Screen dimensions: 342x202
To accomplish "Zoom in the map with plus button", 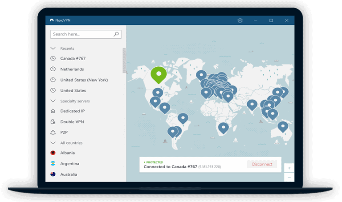I will pyautogui.click(x=289, y=168).
